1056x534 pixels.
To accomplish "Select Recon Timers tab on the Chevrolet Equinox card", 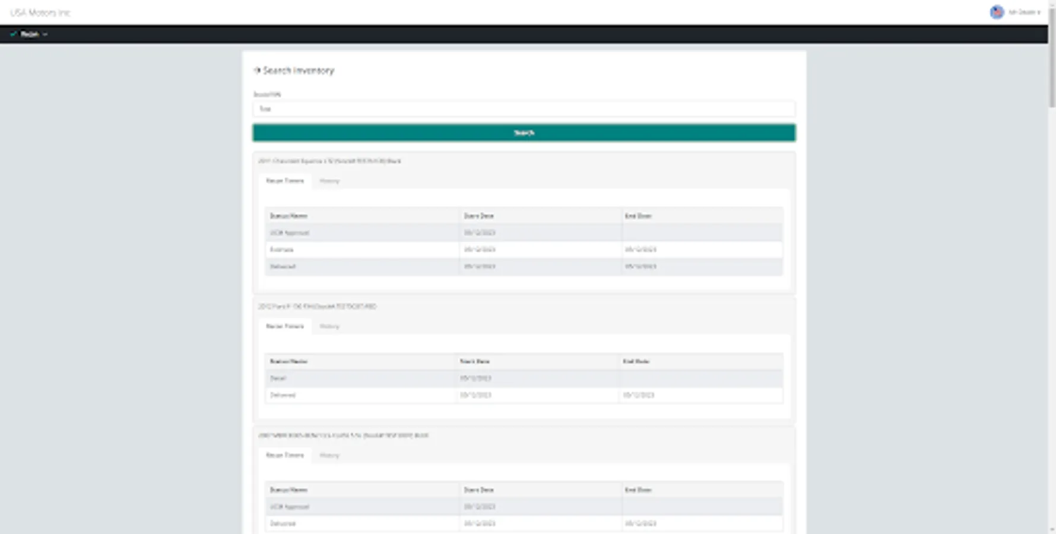I will (x=285, y=180).
